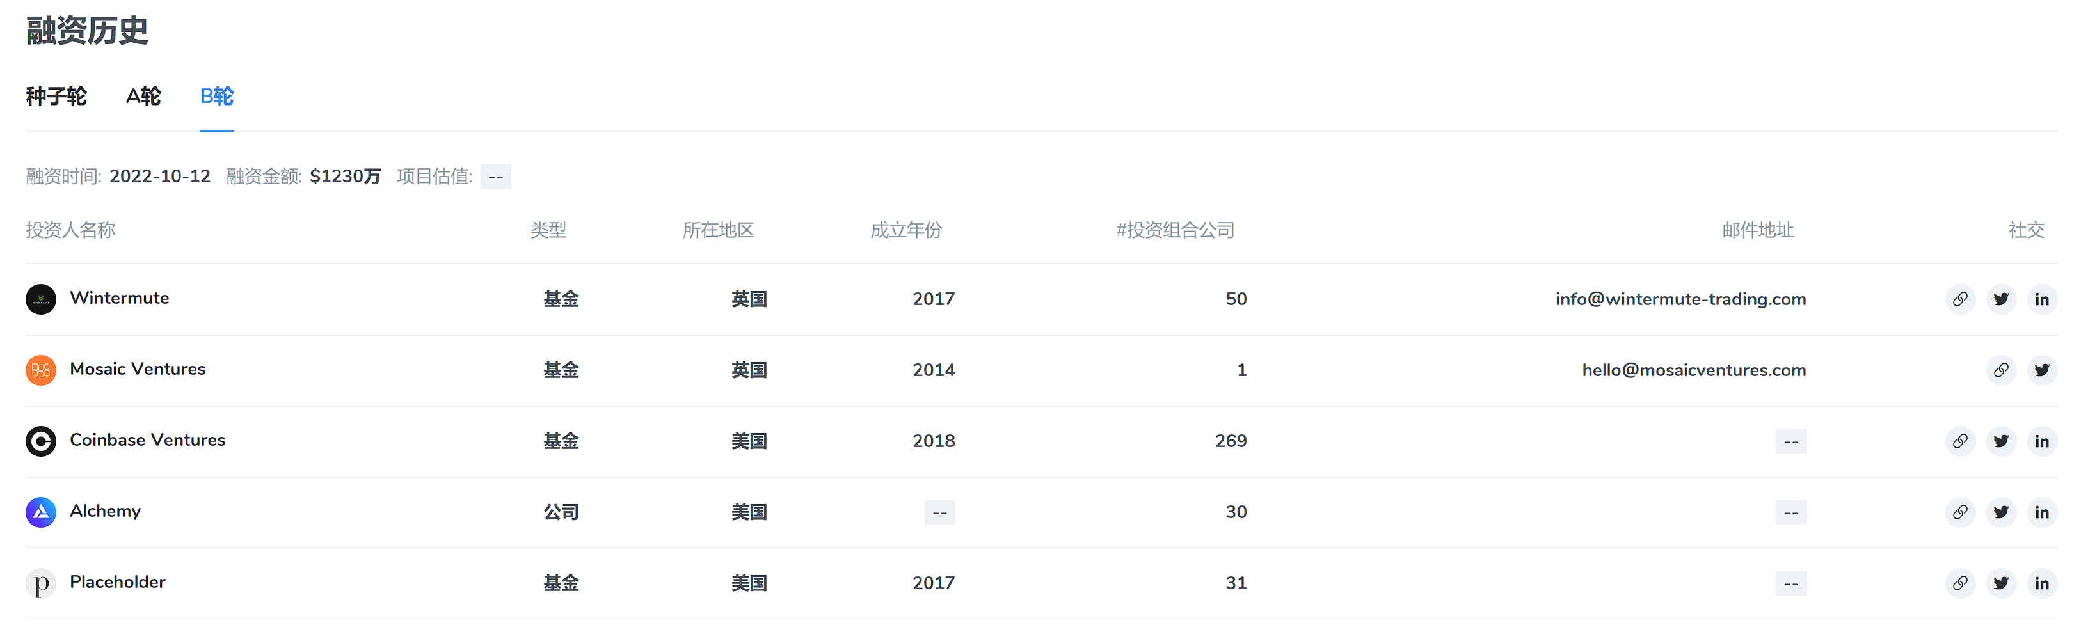Click the Wintermute investor name
Image resolution: width=2081 pixels, height=632 pixels.
coord(120,298)
